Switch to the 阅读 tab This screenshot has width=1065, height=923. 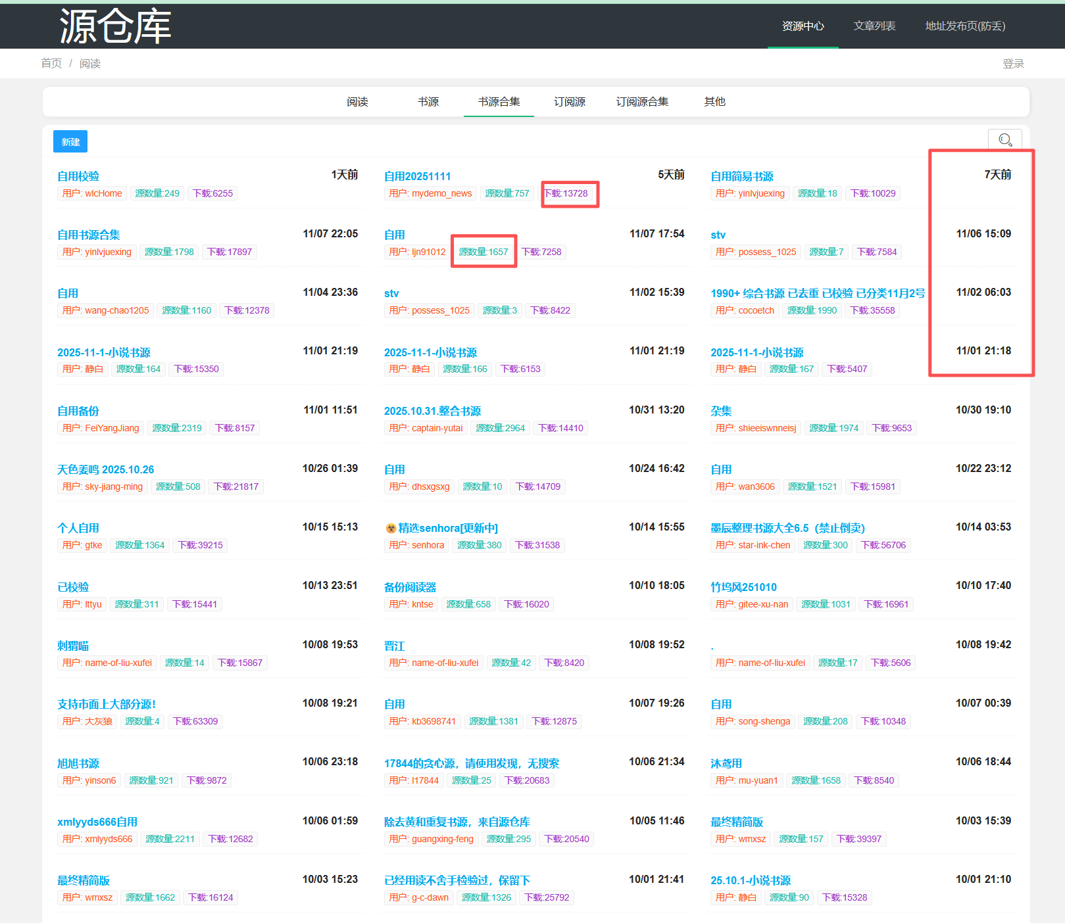[357, 102]
